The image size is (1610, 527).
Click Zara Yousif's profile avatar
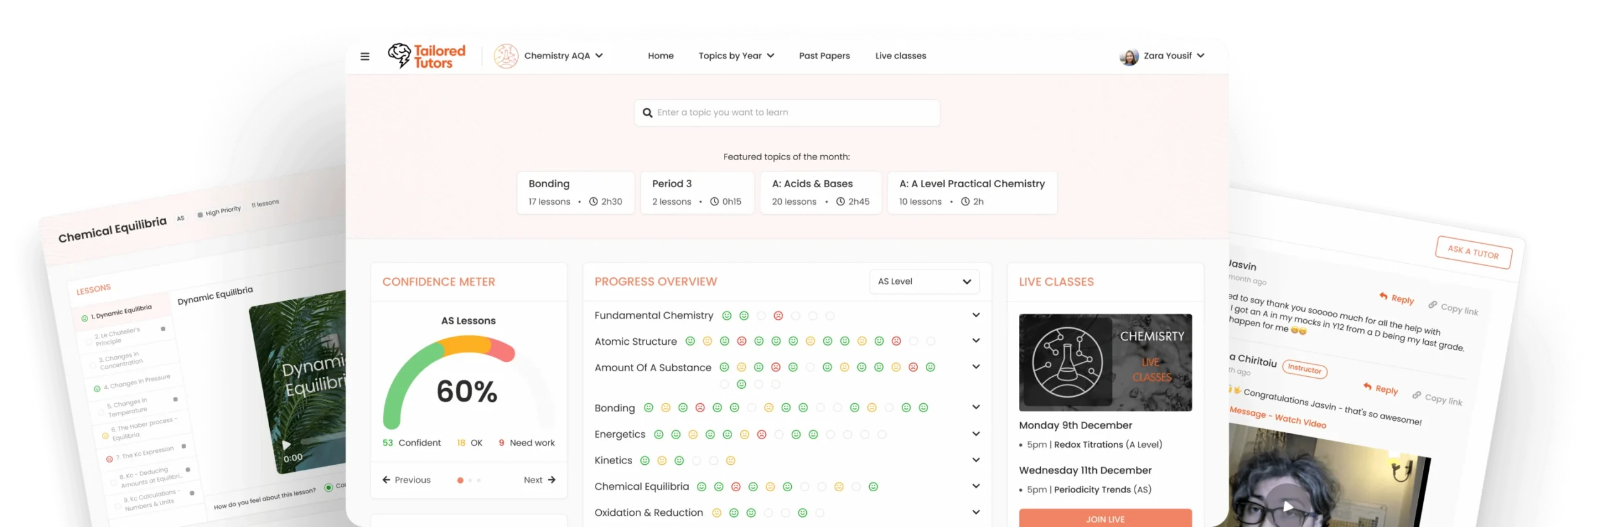pyautogui.click(x=1129, y=57)
